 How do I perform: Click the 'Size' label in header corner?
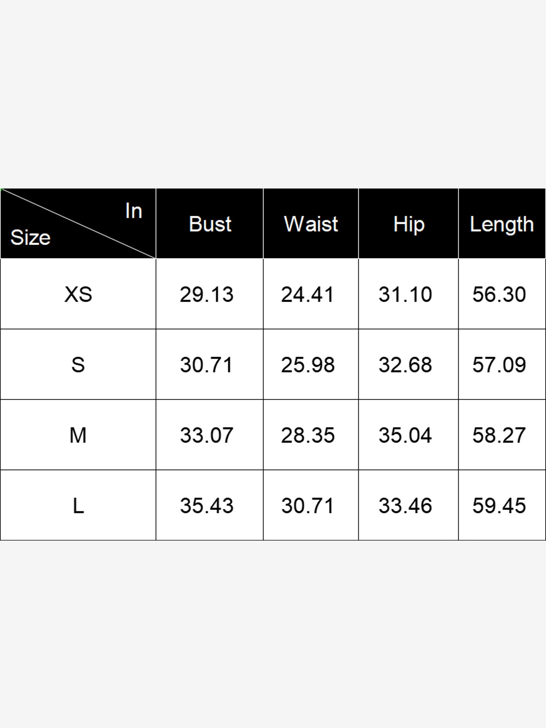coord(30,238)
